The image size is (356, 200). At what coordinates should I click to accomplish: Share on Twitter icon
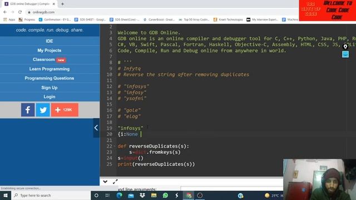coord(43,110)
